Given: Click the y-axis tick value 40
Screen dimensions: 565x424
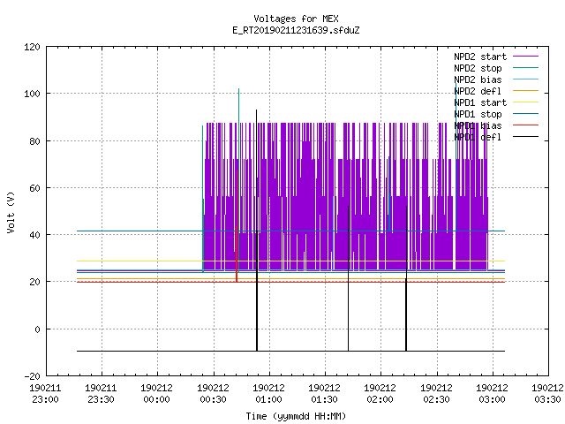Looking at the screenshot, I should coord(34,235).
